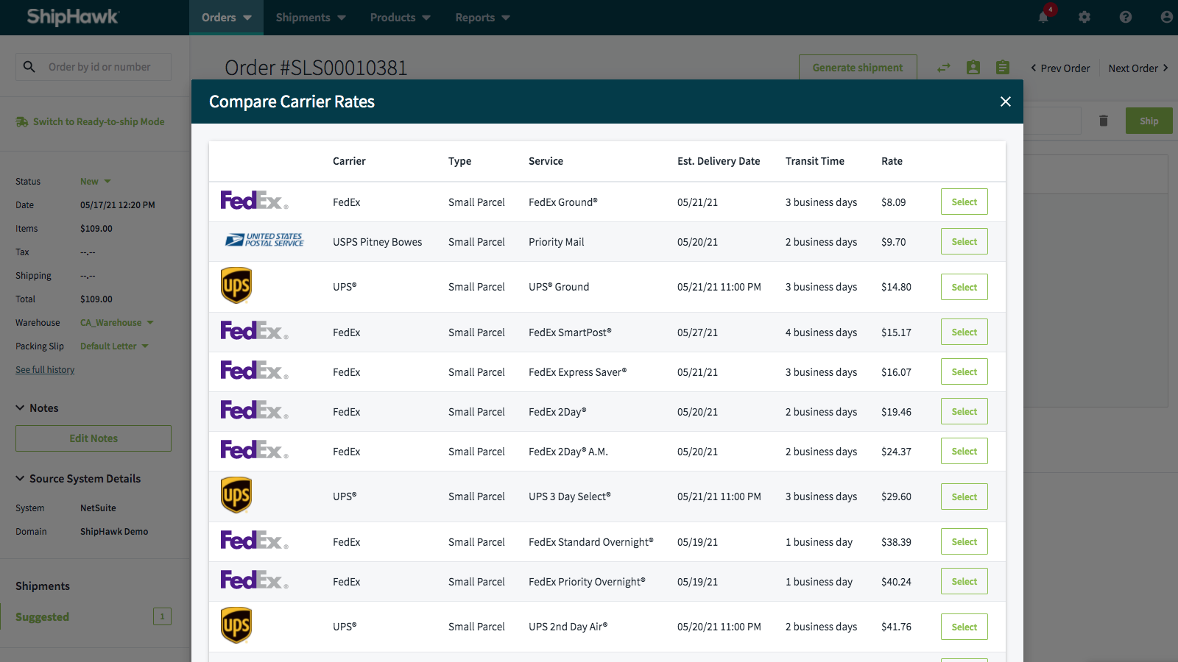Image resolution: width=1178 pixels, height=662 pixels.
Task: Click the swap arrows icon beside Generate shipment
Action: 944,68
